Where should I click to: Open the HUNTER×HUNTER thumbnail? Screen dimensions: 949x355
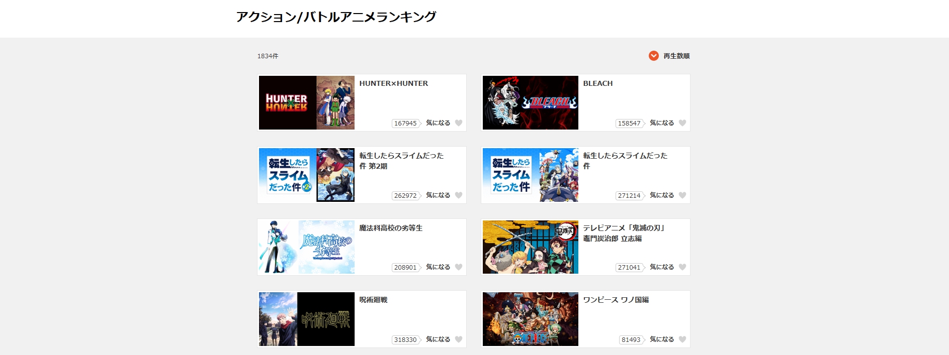pos(307,103)
